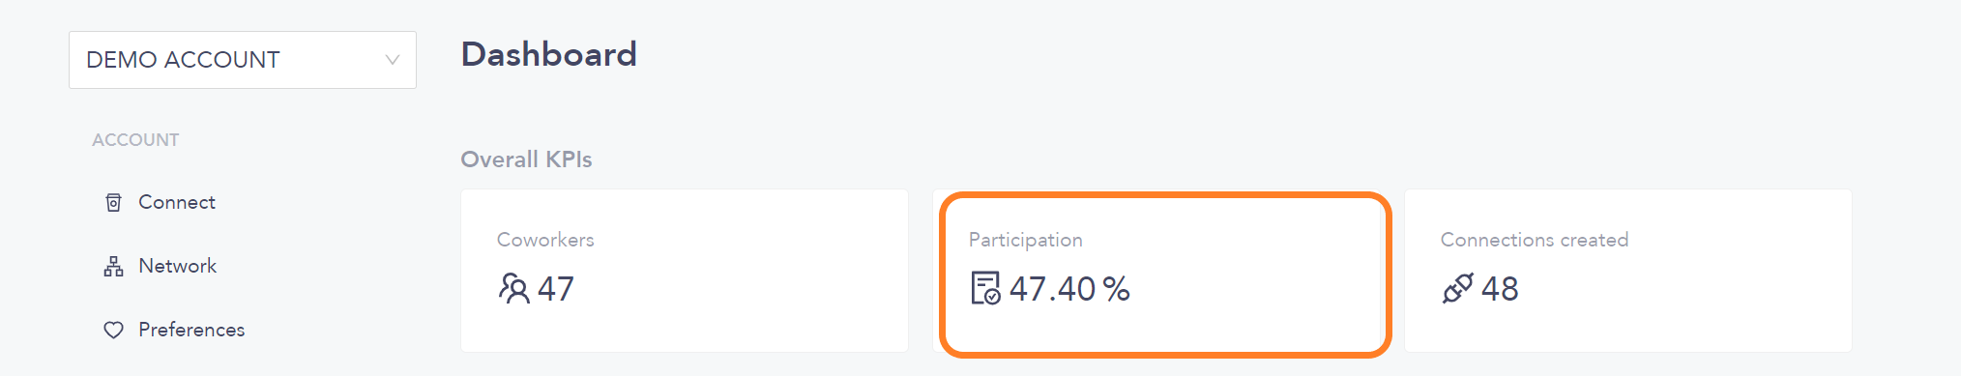Open the Preferences menu item
1961x376 pixels.
[x=191, y=330]
